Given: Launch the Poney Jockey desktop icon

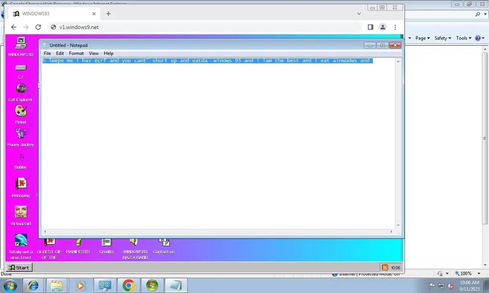Looking at the screenshot, I should point(21,137).
